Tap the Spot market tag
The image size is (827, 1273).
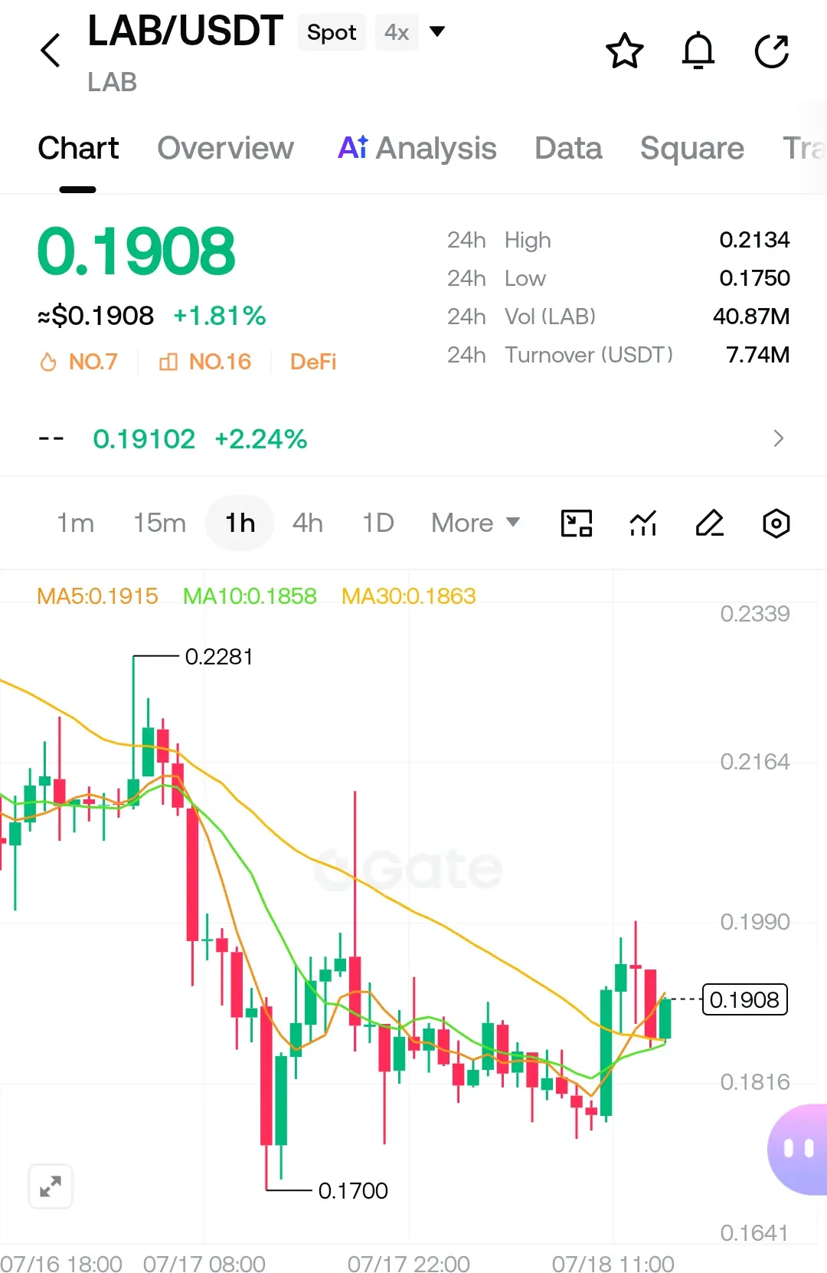click(332, 32)
